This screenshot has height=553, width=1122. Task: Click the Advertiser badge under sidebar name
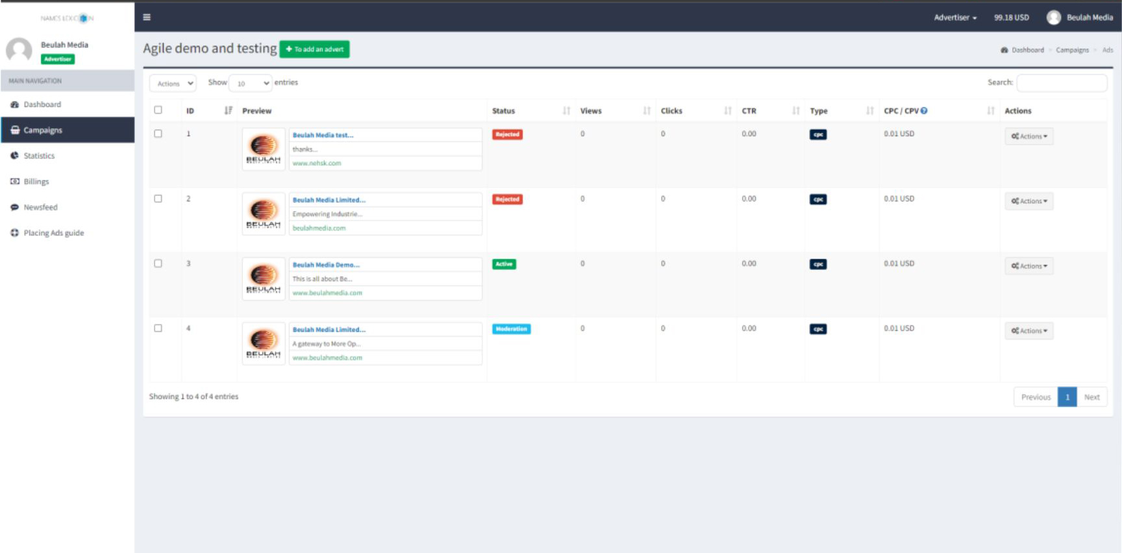pyautogui.click(x=58, y=59)
